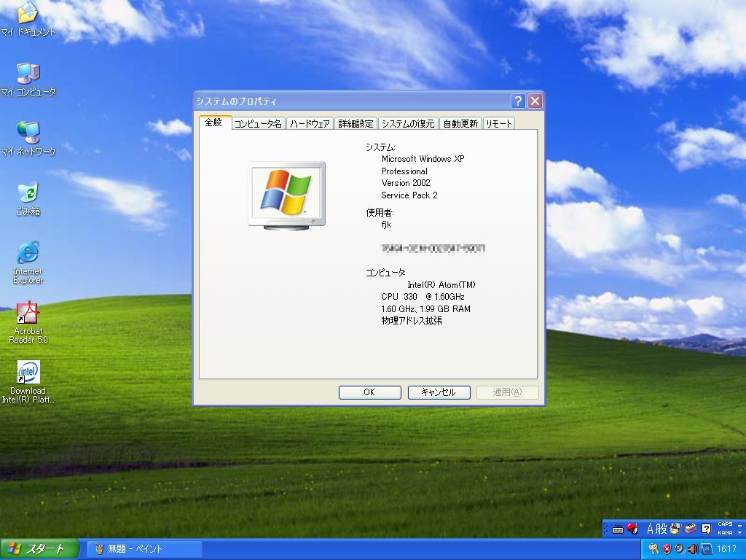This screenshot has width=746, height=560.
Task: Click the 無題 - ペイント taskbar item
Action: coord(144,549)
